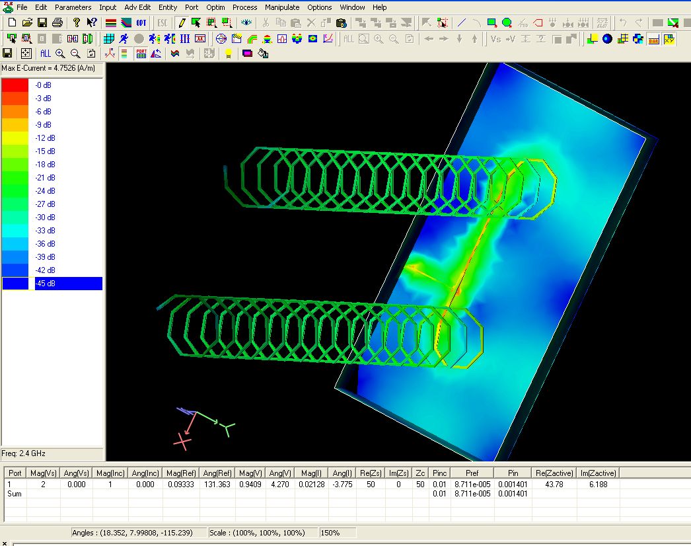Open the Adv Edit menu

137,7
